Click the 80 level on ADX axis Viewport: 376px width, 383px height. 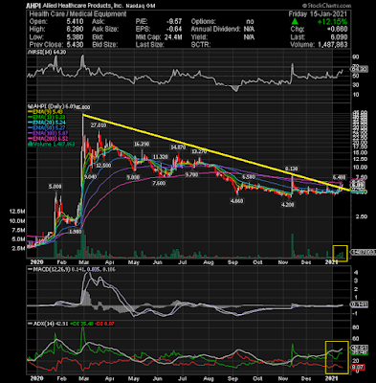[x=356, y=327]
